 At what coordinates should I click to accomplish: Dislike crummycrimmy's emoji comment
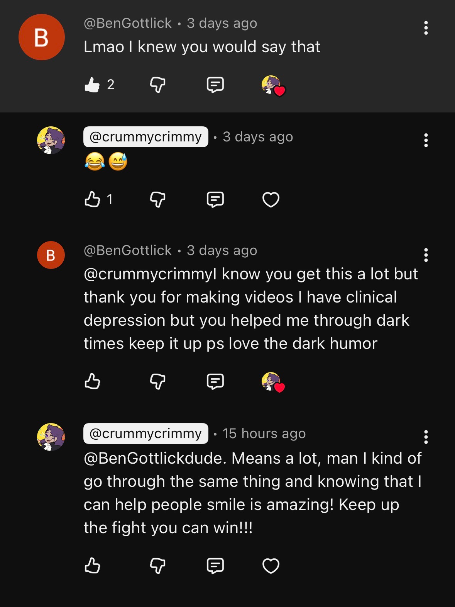(157, 199)
